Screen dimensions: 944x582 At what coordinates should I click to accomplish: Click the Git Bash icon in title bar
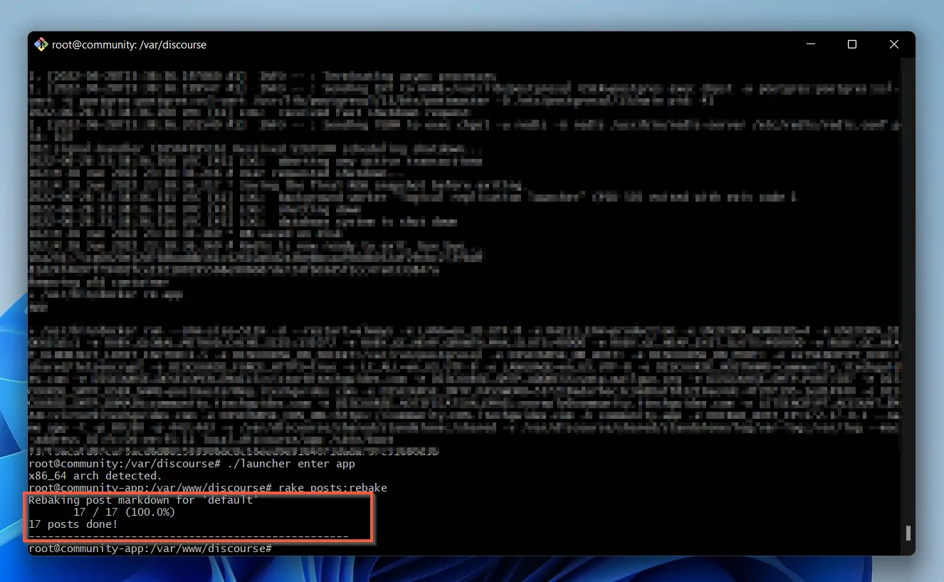click(x=41, y=44)
